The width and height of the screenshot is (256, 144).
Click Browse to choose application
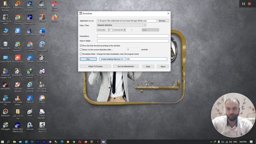coord(163,21)
